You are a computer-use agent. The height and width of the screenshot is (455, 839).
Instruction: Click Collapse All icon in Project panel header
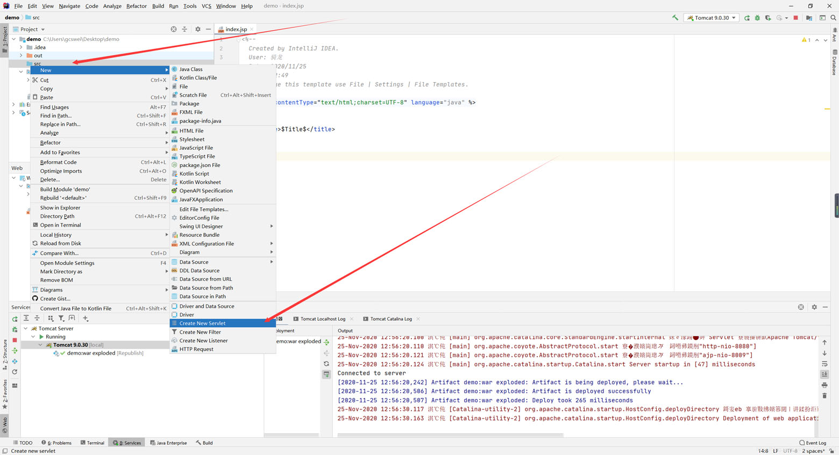pos(184,29)
